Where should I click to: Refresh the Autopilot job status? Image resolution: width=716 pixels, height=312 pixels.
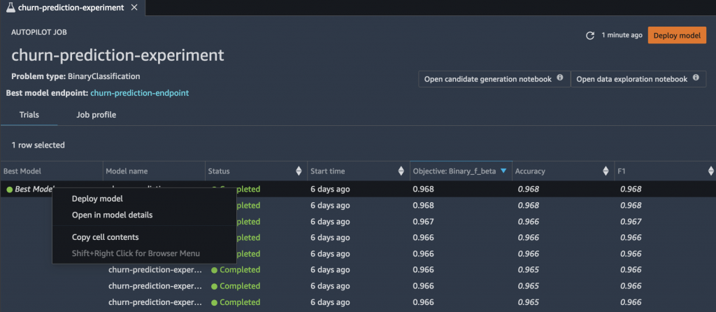click(590, 36)
